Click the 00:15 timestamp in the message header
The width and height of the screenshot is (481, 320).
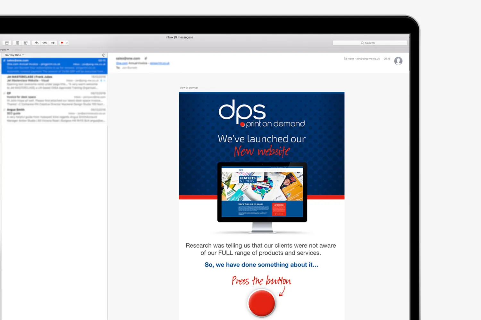coord(387,59)
